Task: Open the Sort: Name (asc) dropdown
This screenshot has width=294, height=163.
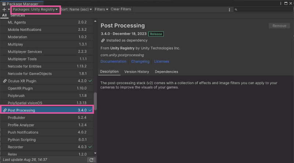Action: click(x=76, y=10)
